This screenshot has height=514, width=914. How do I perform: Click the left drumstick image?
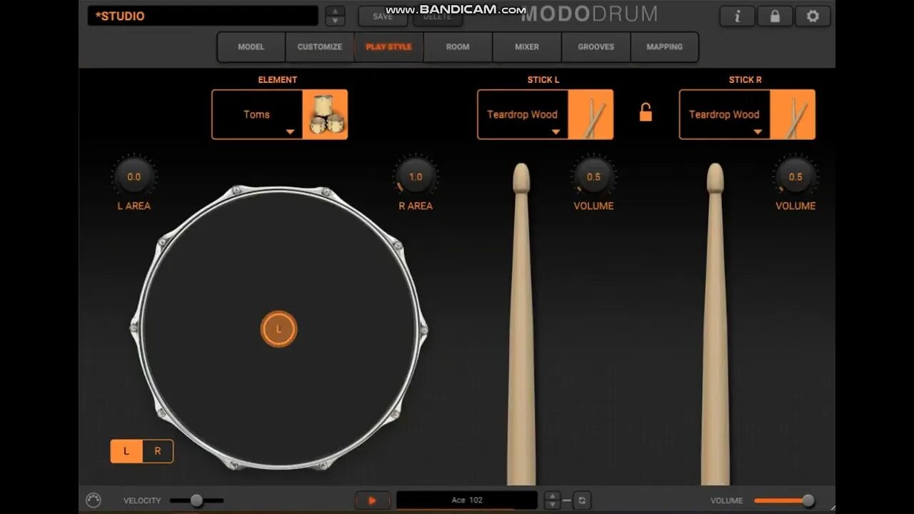[x=521, y=325]
